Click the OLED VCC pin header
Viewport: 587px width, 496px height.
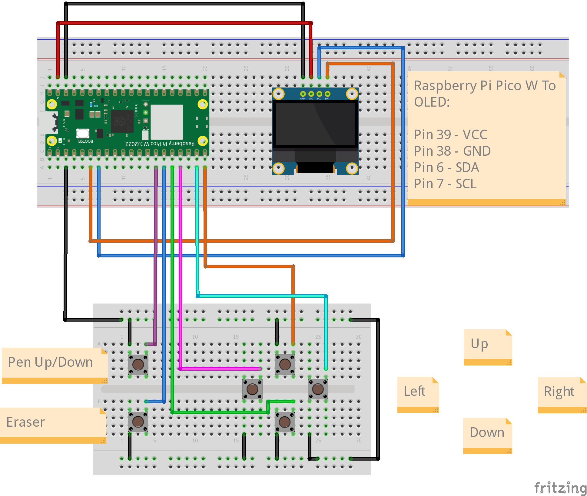(x=311, y=94)
